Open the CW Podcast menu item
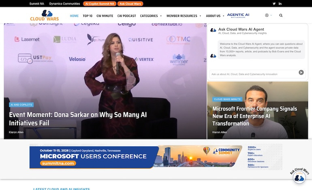The image size is (312, 190). point(126,16)
